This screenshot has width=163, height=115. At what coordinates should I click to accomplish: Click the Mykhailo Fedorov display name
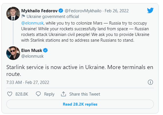click(39, 11)
